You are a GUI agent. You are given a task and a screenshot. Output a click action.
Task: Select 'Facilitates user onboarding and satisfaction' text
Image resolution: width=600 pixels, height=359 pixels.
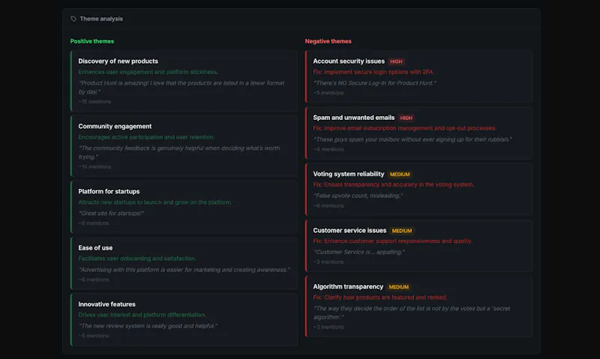(137, 259)
